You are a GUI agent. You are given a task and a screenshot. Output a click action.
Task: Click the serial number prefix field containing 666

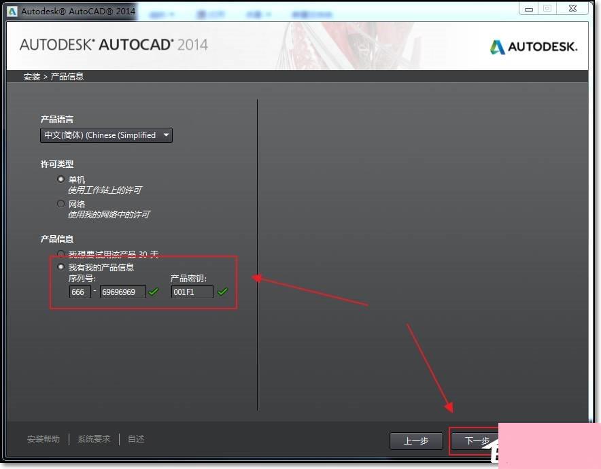click(x=80, y=292)
